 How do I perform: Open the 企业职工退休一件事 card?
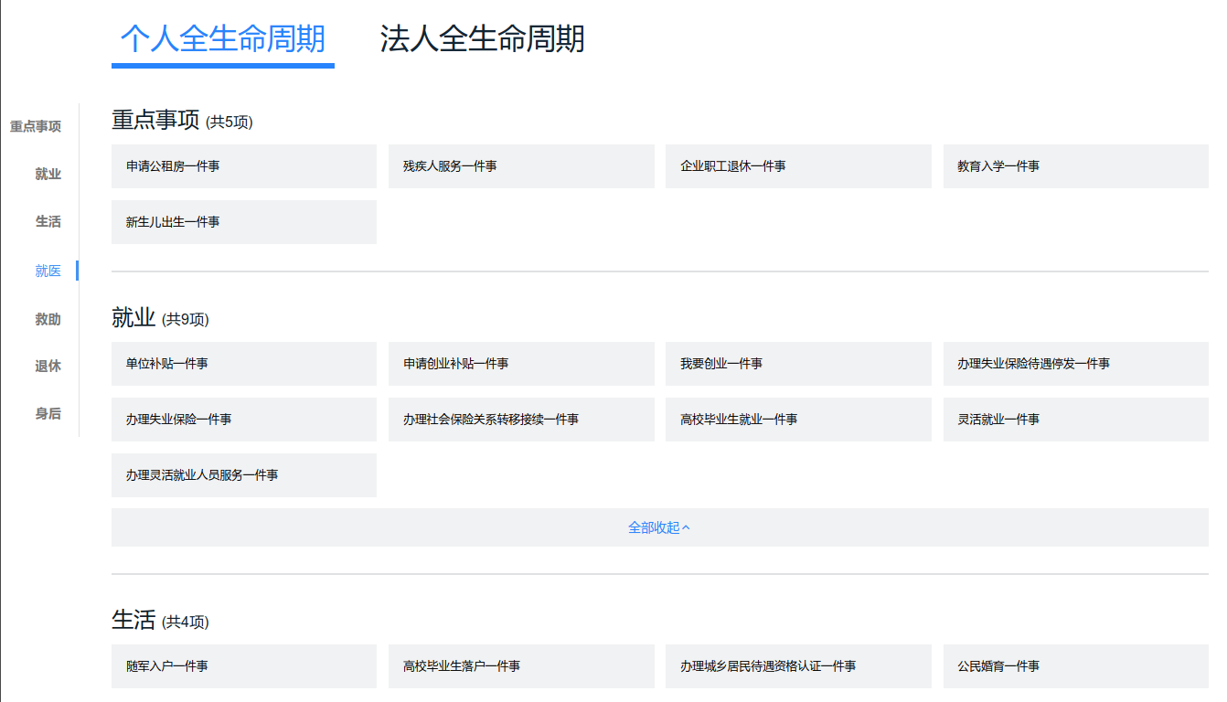[797, 166]
